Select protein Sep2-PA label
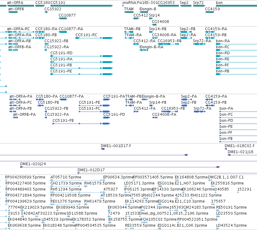 [x=189, y=96]
